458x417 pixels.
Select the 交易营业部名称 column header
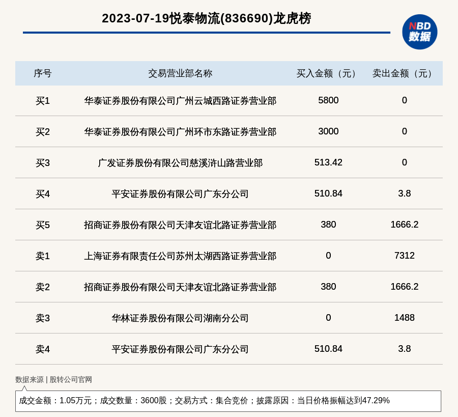[x=180, y=73]
